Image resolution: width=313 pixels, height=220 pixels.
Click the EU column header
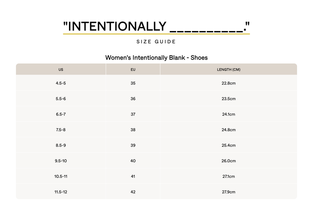pyautogui.click(x=133, y=69)
